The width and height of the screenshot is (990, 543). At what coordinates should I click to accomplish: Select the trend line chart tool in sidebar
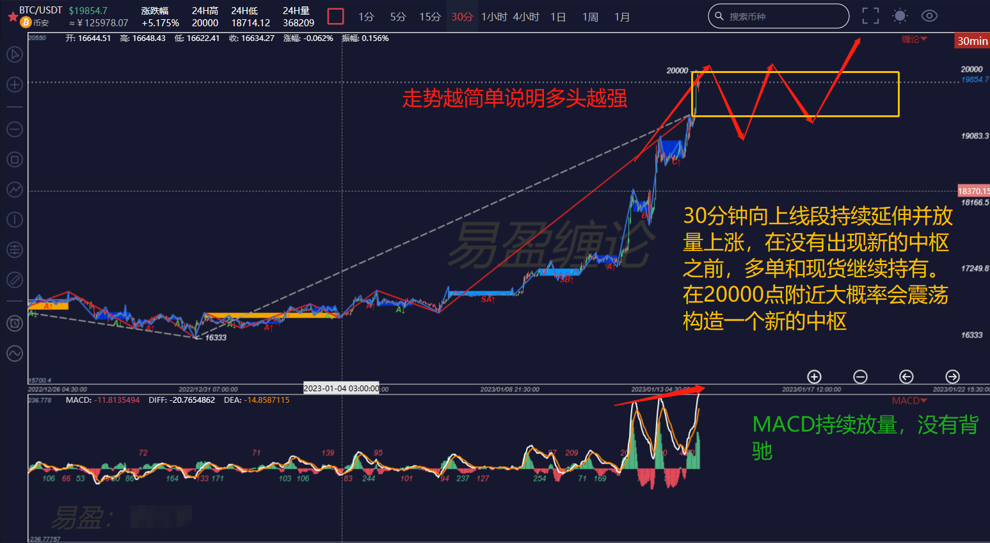pos(14,190)
